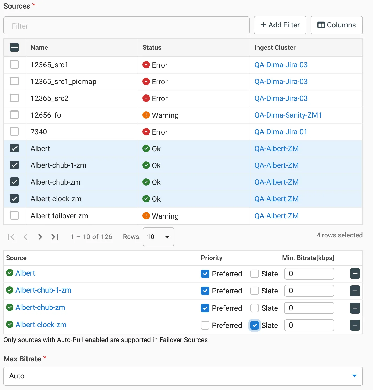Edit Min. Bitrate for Albert-chub-1-zm
This screenshot has height=390, width=373.
coord(309,291)
